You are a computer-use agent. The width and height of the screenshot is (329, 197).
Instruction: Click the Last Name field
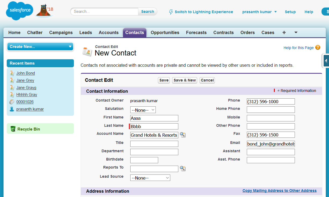(154, 127)
